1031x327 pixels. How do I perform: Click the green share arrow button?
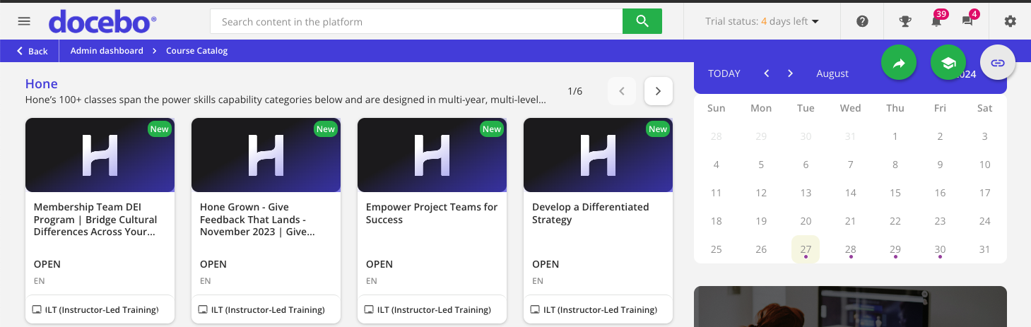click(899, 64)
